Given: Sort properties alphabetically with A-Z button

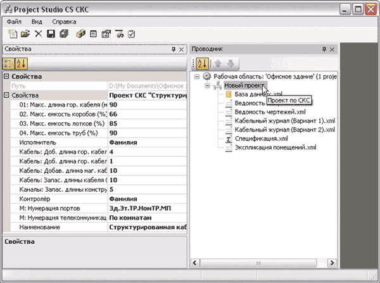Looking at the screenshot, I should pos(21,64).
